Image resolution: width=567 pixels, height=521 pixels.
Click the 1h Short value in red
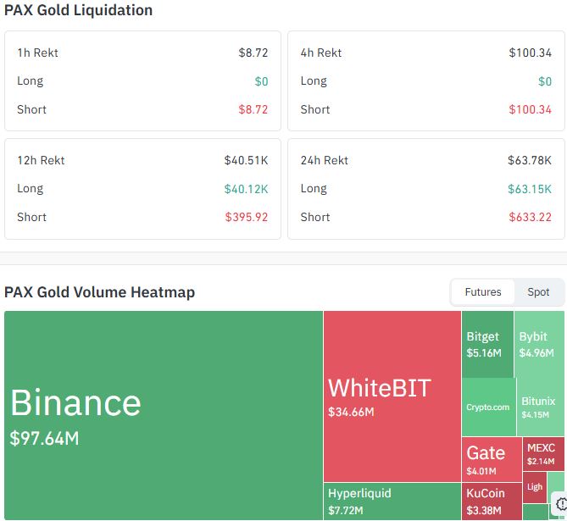[253, 109]
